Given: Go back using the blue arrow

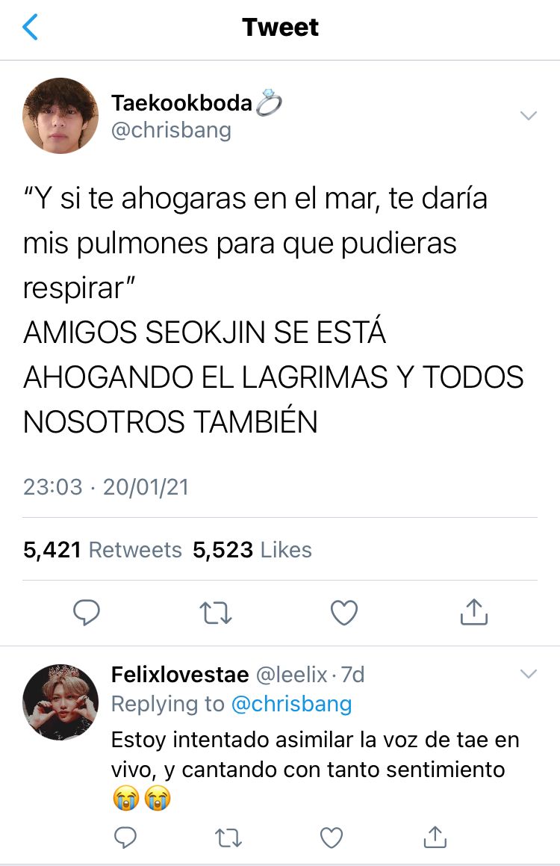Looking at the screenshot, I should (31, 27).
